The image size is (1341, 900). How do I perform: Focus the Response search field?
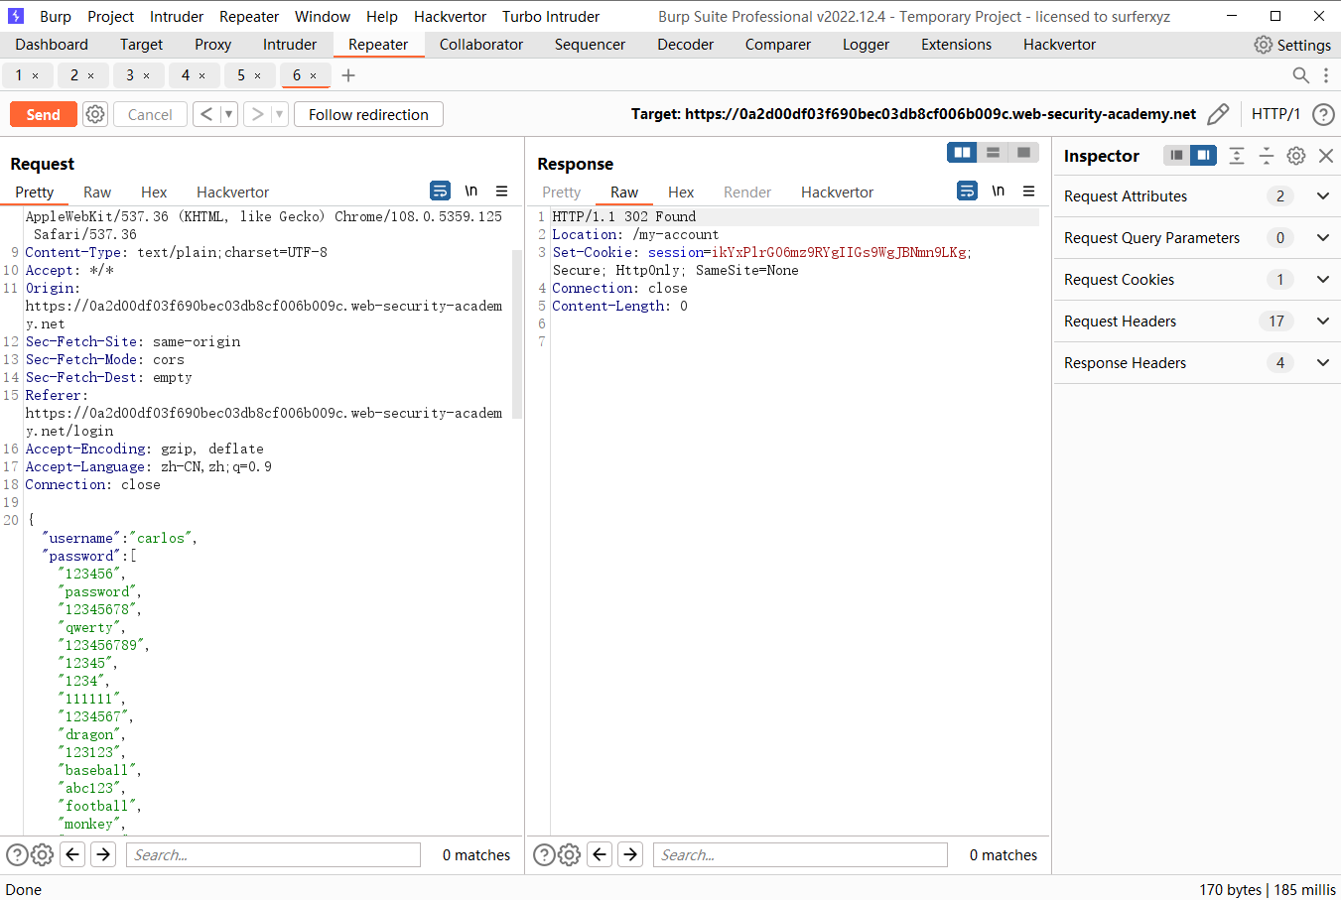tap(800, 855)
